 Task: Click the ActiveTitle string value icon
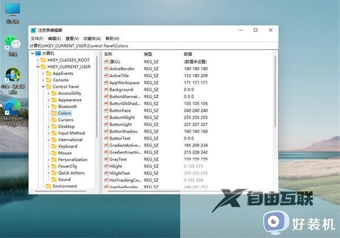point(106,76)
